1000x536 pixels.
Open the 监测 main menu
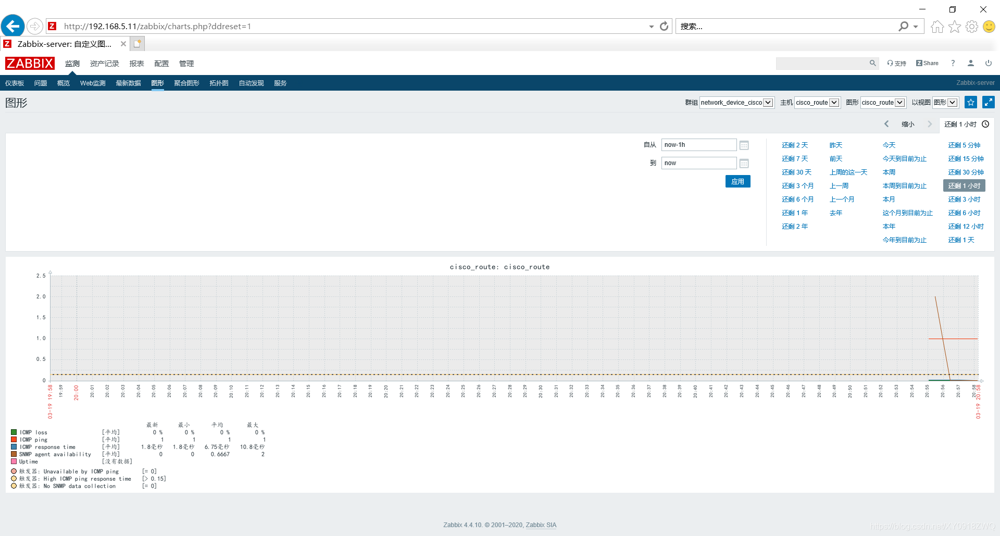(x=72, y=64)
